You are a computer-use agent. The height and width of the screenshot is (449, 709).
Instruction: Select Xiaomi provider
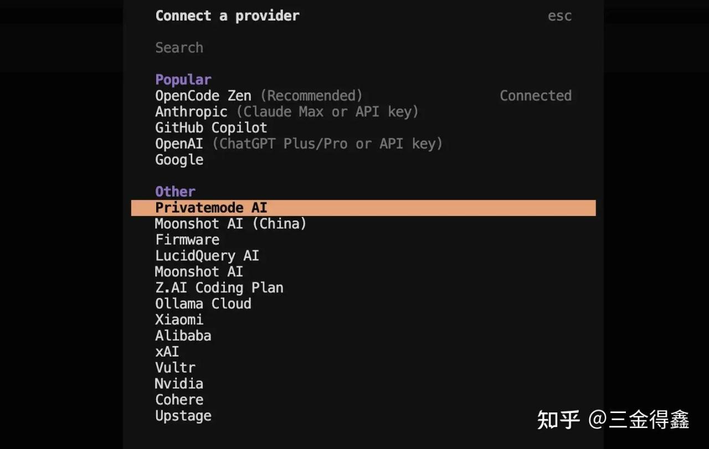tap(179, 320)
